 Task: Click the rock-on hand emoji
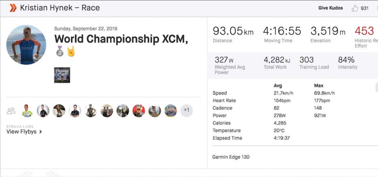click(x=71, y=51)
